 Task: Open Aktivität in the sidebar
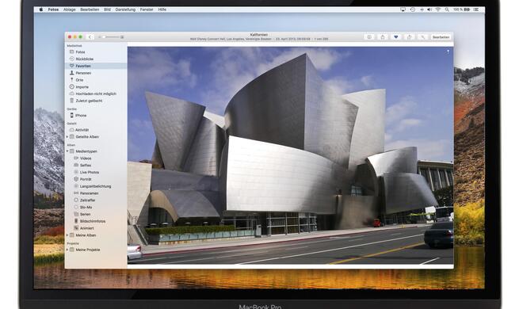96,130
